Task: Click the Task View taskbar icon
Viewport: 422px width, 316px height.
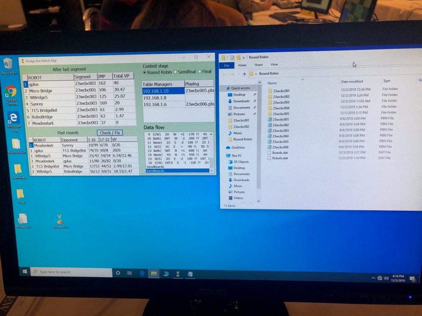Action: coord(129,273)
